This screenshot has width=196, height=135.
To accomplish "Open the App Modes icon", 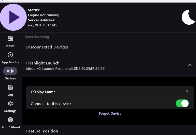I will pos(10,55).
